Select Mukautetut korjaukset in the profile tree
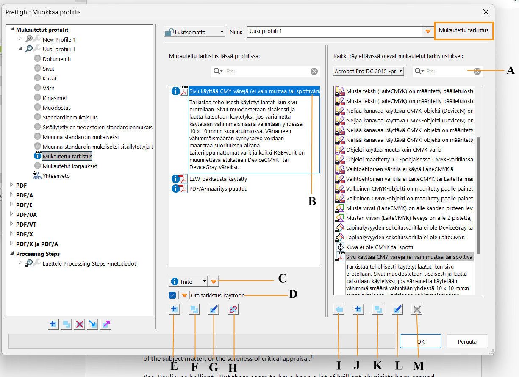This screenshot has width=519, height=377. (x=69, y=166)
